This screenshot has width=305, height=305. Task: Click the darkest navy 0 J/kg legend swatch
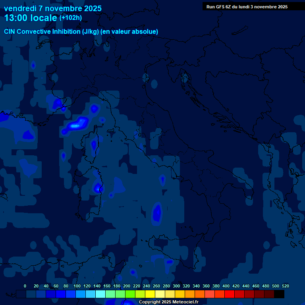coord(21,294)
